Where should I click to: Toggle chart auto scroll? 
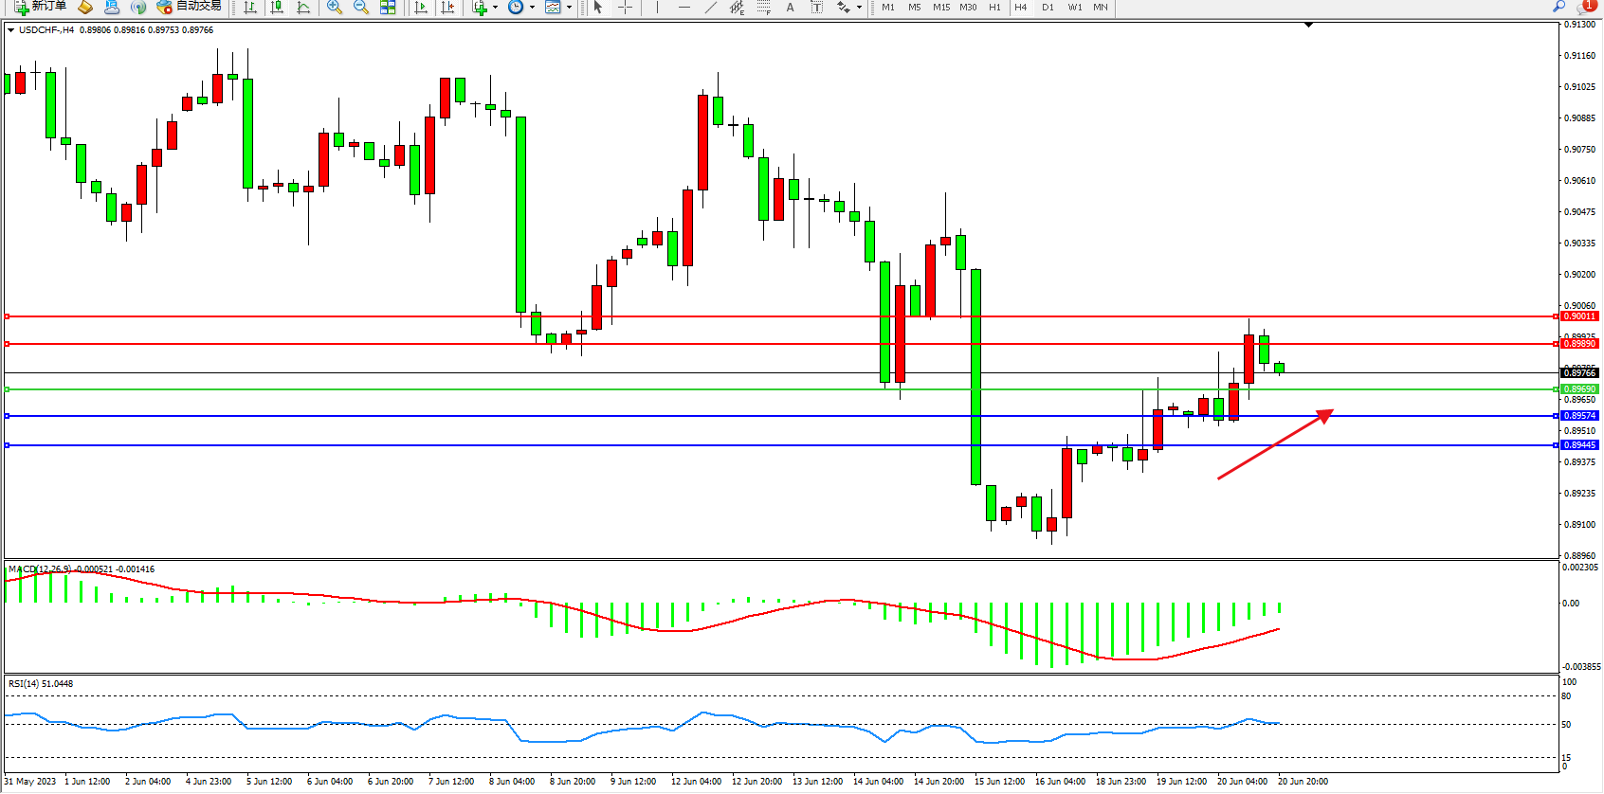click(421, 8)
